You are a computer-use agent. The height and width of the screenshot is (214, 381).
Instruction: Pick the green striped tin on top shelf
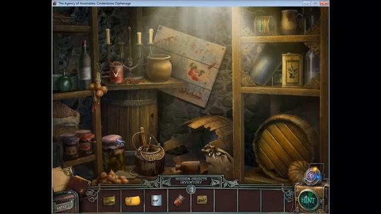(265, 25)
